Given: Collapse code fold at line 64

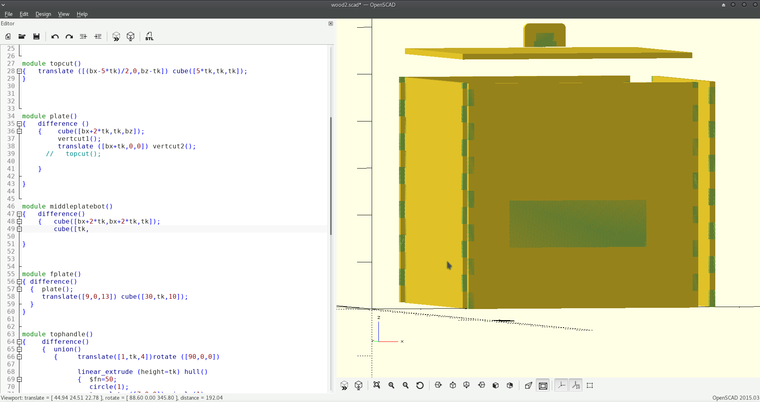Looking at the screenshot, I should pos(19,342).
